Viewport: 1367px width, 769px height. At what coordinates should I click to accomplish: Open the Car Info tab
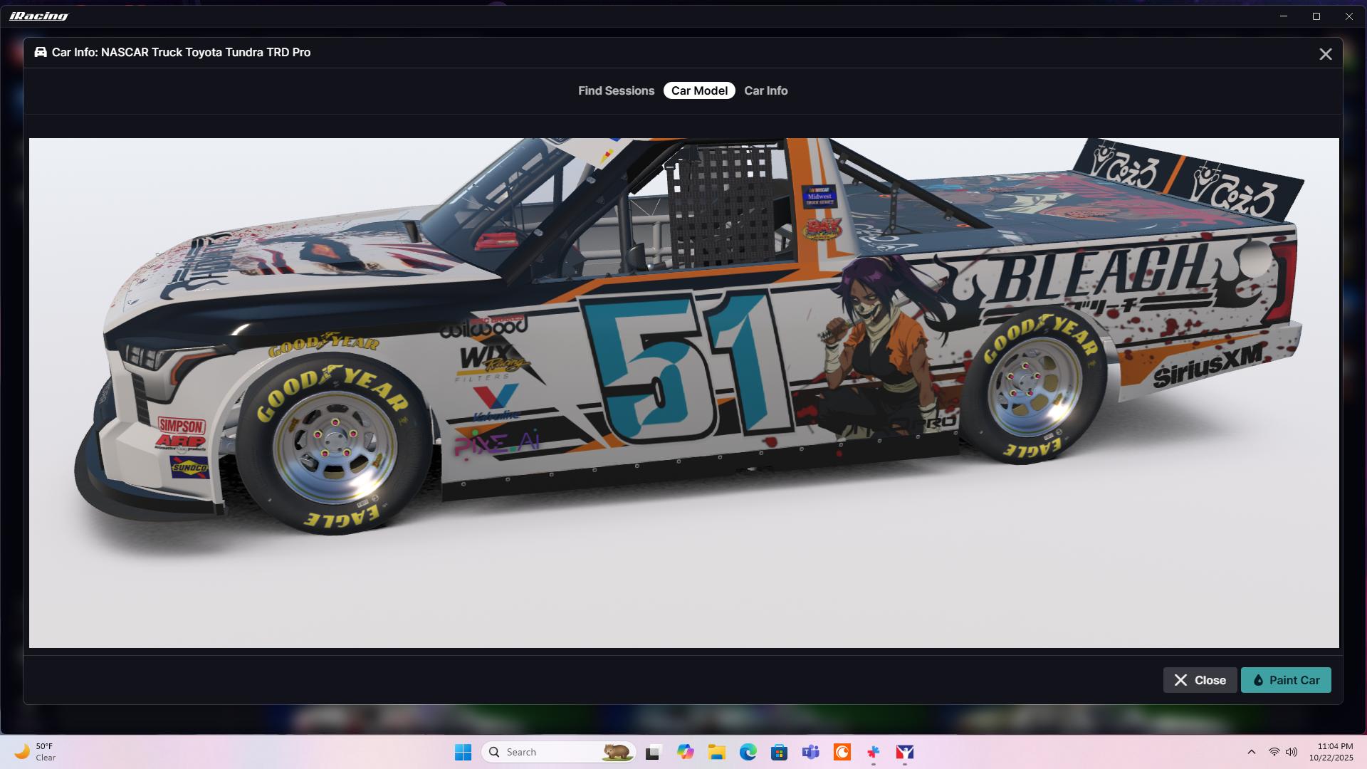coord(765,90)
